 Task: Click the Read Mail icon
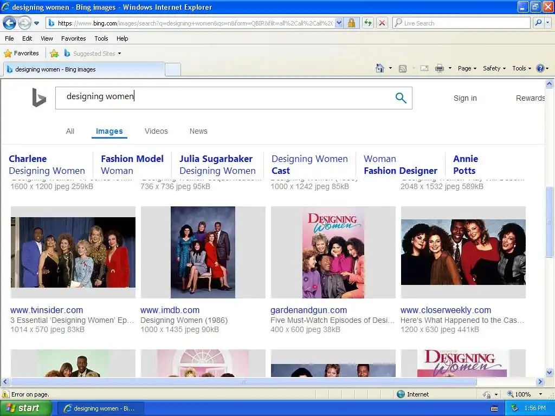tap(424, 69)
